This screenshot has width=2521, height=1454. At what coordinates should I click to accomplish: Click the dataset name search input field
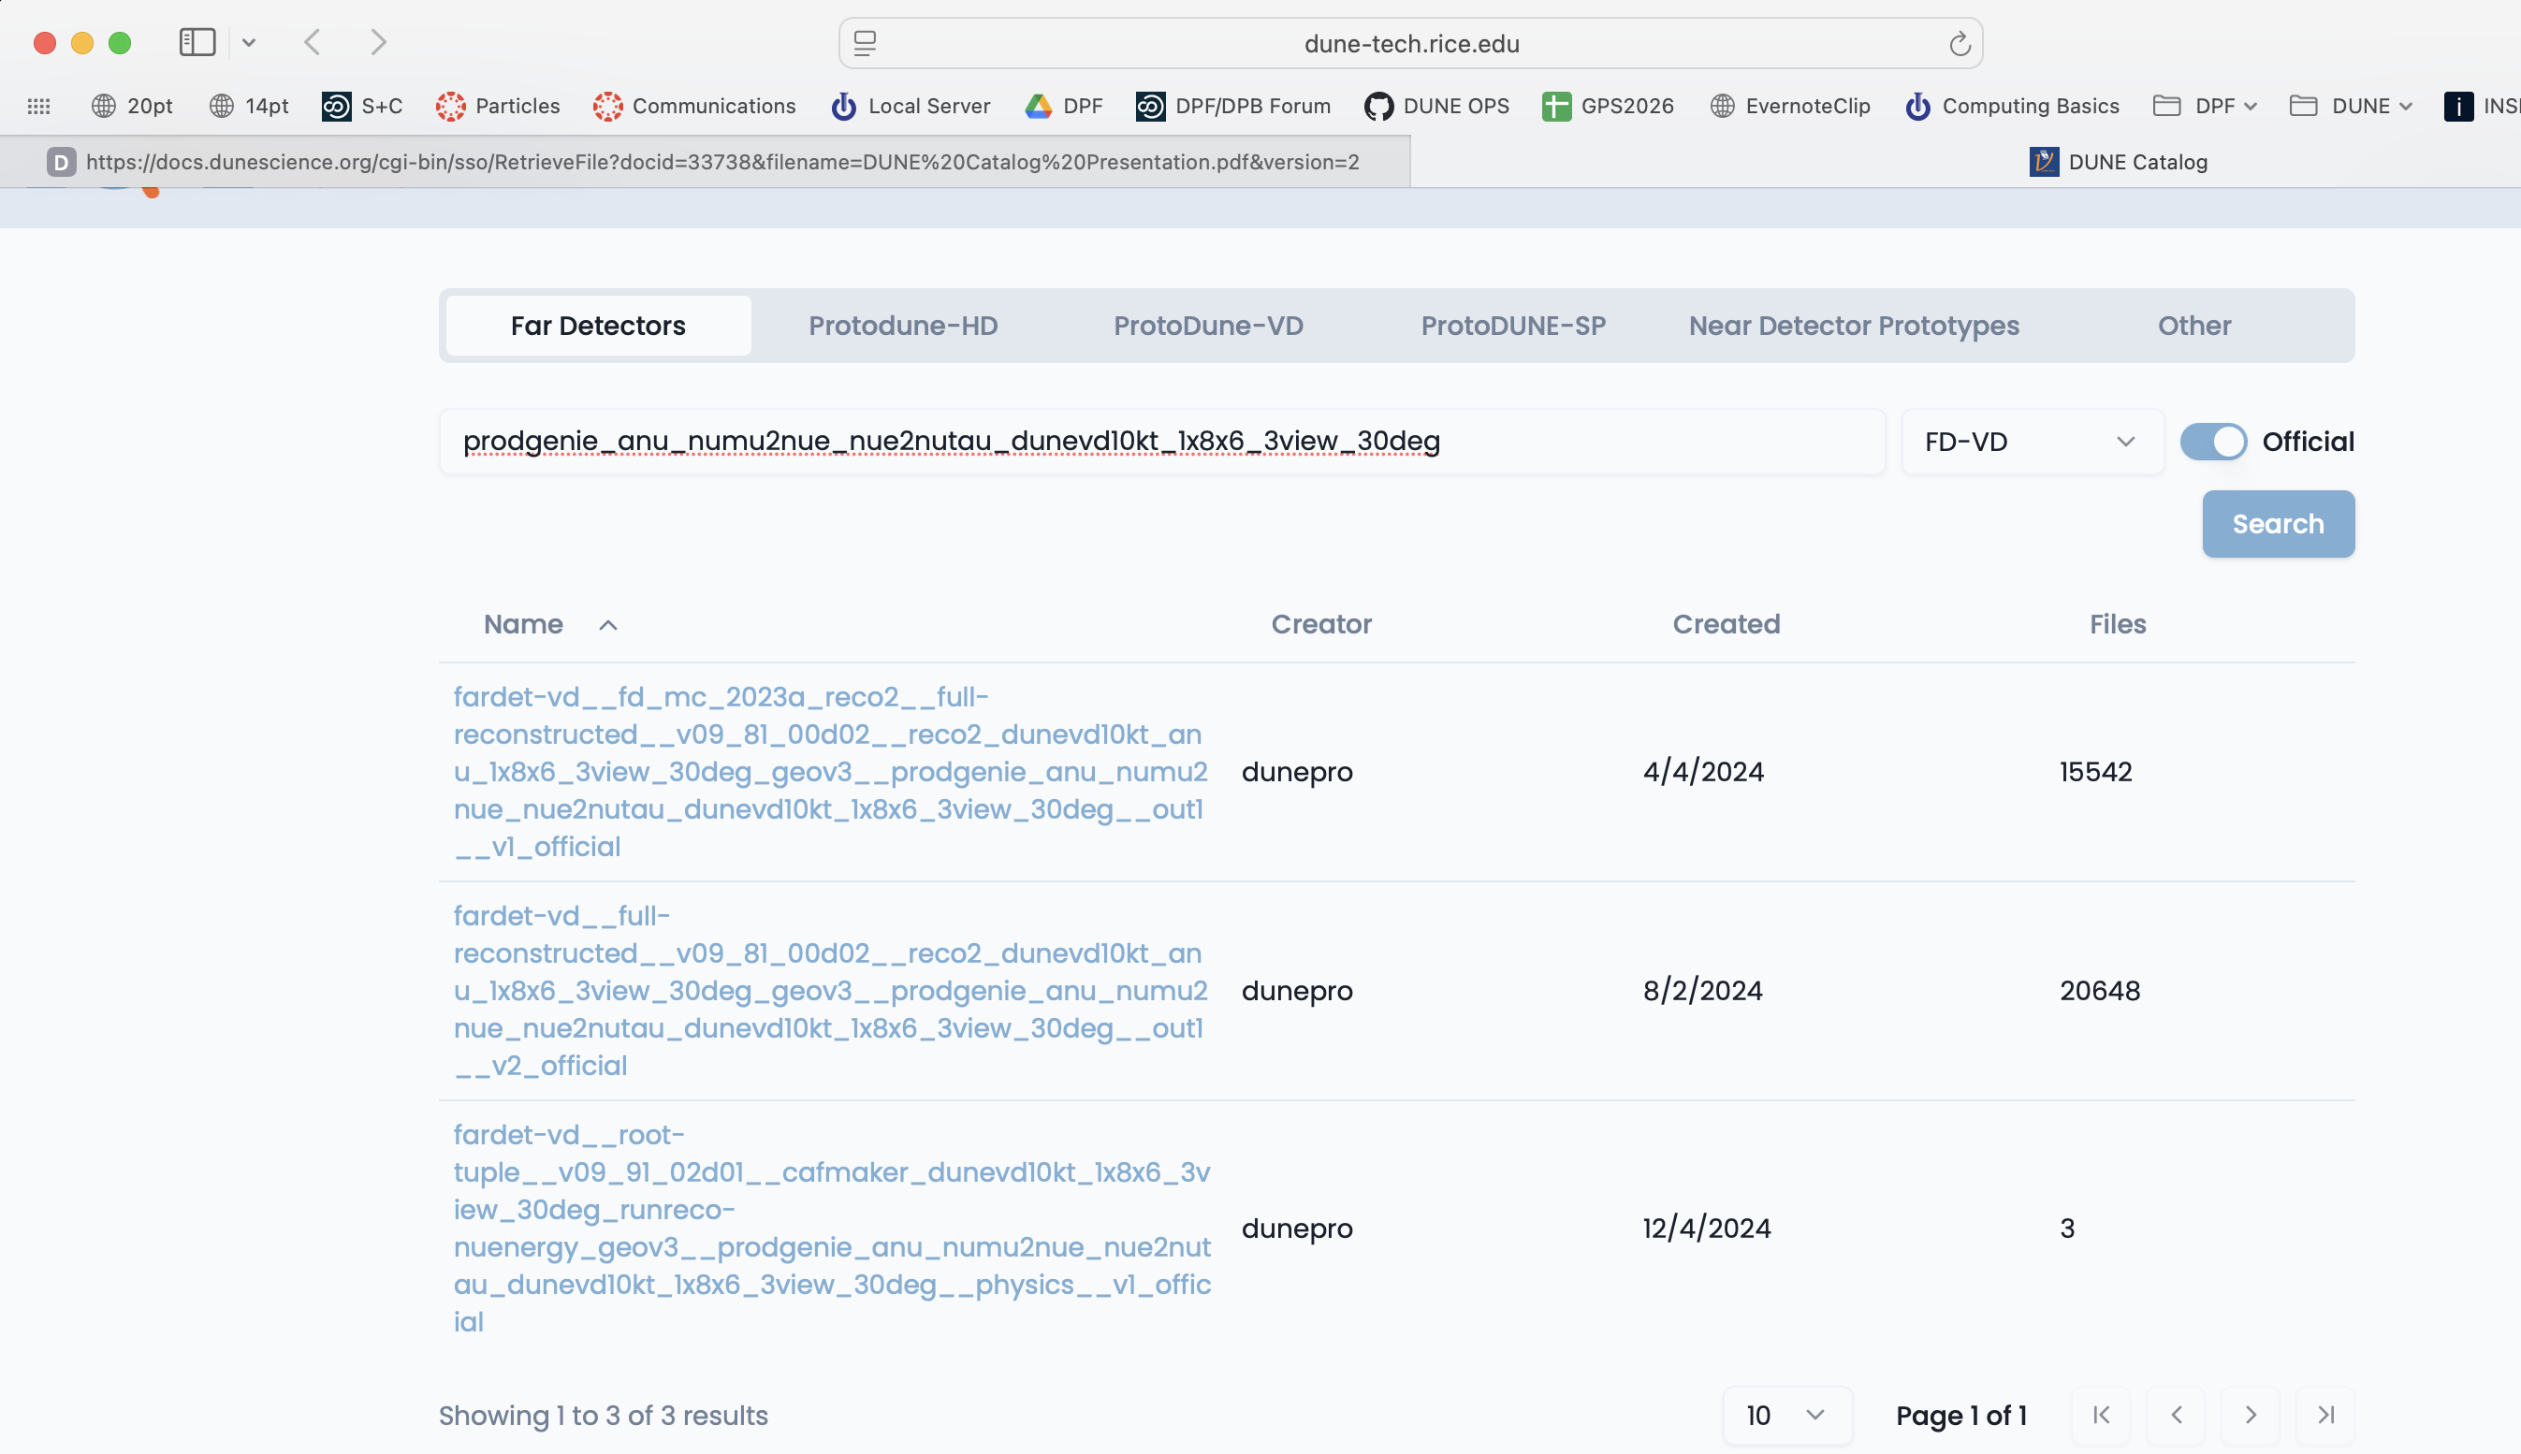1160,442
